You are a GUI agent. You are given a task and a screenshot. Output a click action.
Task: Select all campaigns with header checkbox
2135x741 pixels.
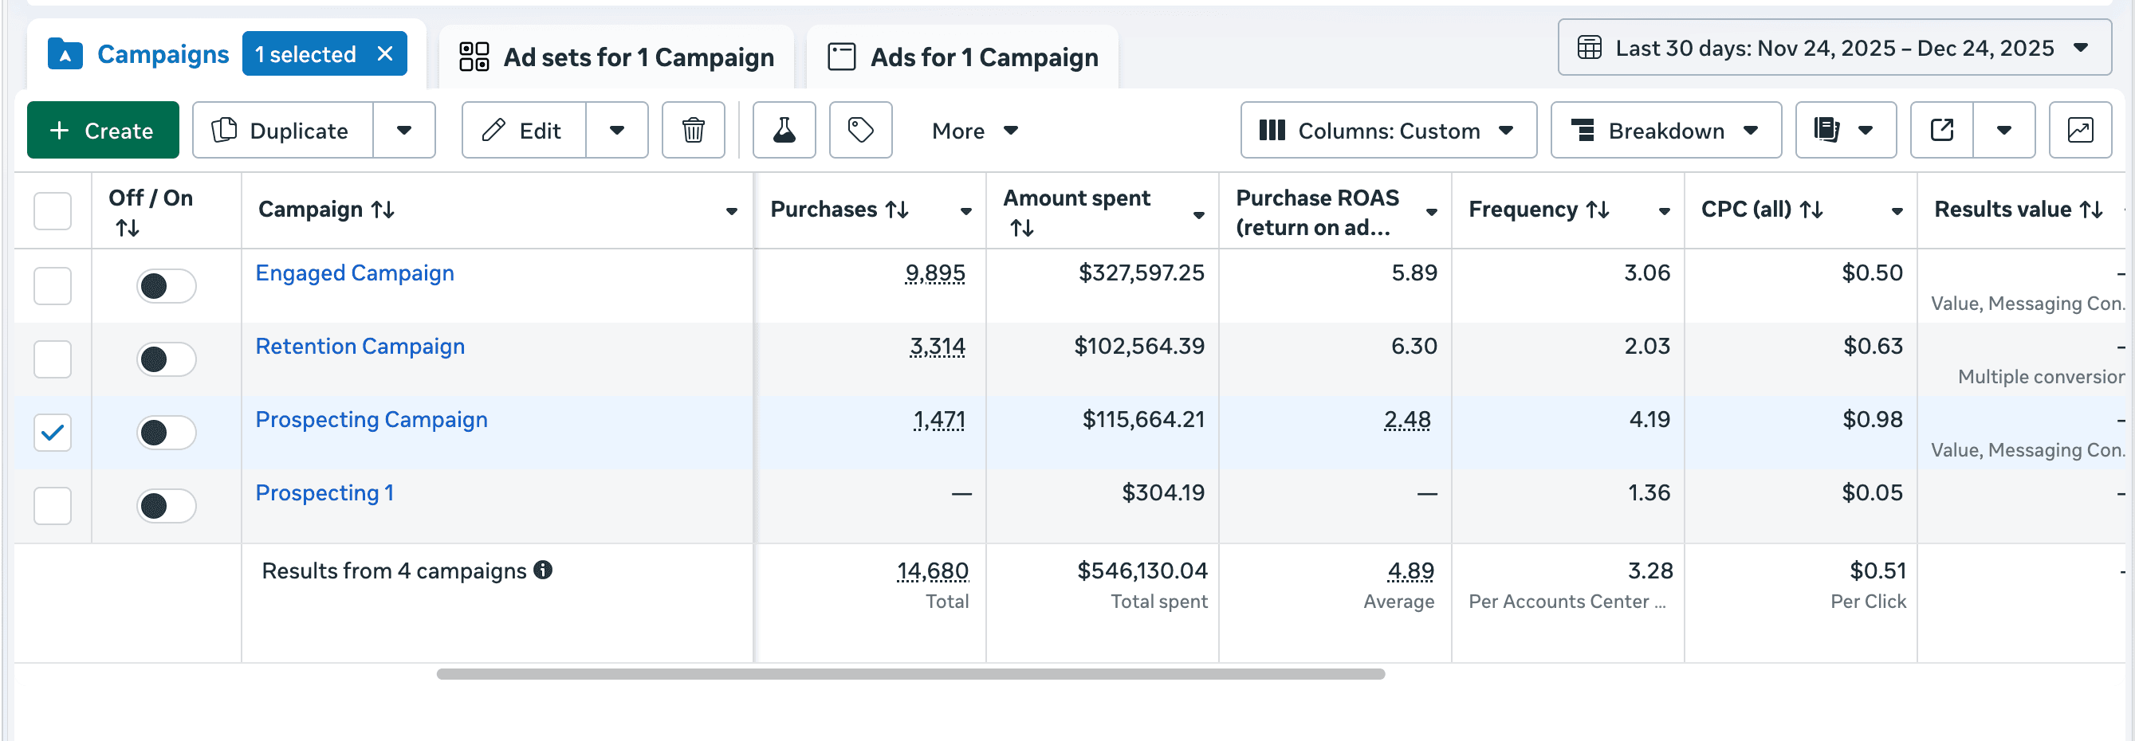pyautogui.click(x=52, y=211)
